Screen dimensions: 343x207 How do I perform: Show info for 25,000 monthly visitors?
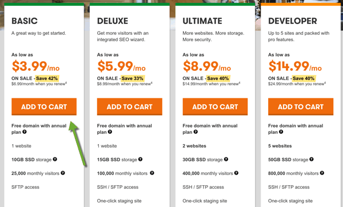click(x=63, y=173)
